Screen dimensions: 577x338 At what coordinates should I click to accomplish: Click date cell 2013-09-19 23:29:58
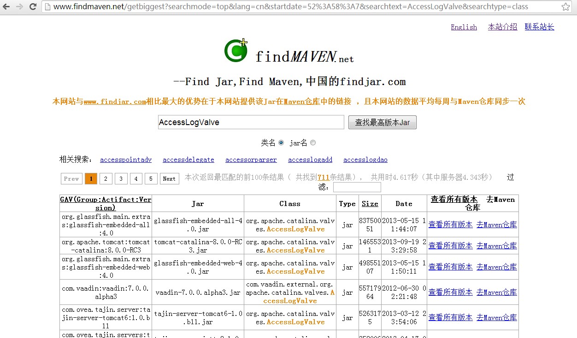point(404,246)
